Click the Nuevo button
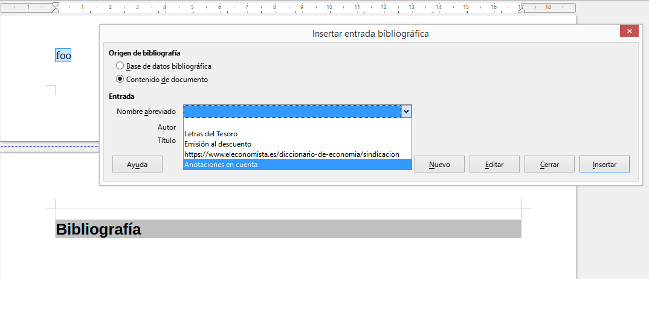649x316 pixels. click(x=439, y=165)
